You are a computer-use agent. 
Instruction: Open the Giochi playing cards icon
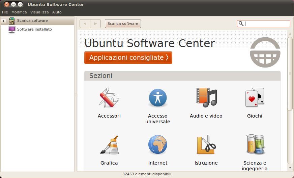[x=255, y=97]
